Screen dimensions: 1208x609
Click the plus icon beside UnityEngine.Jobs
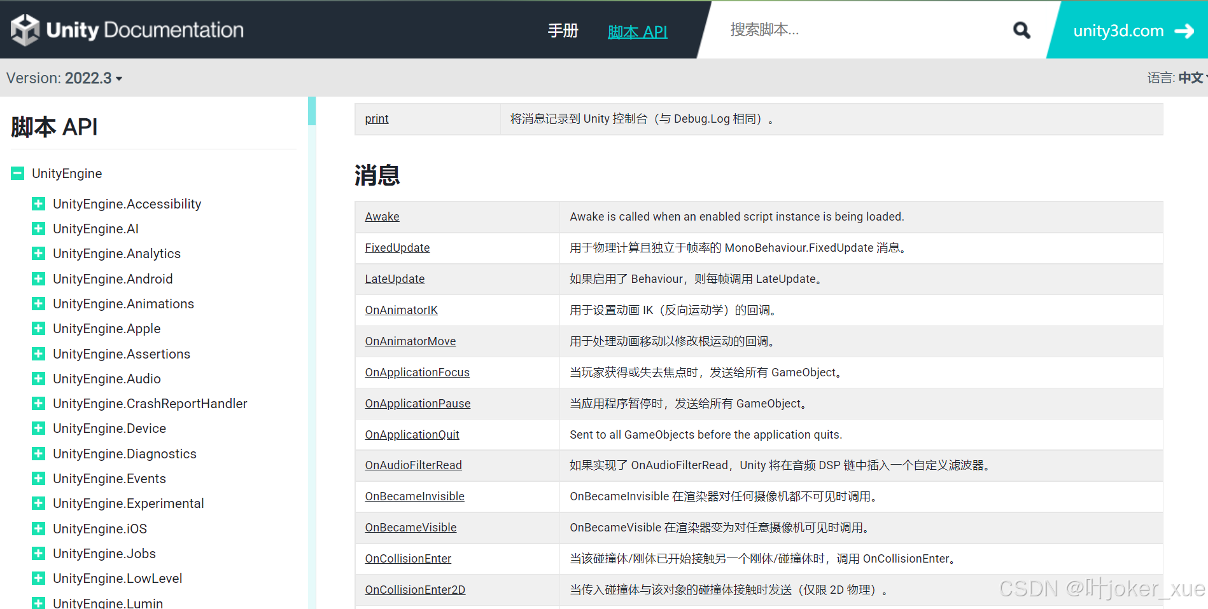pyautogui.click(x=38, y=553)
